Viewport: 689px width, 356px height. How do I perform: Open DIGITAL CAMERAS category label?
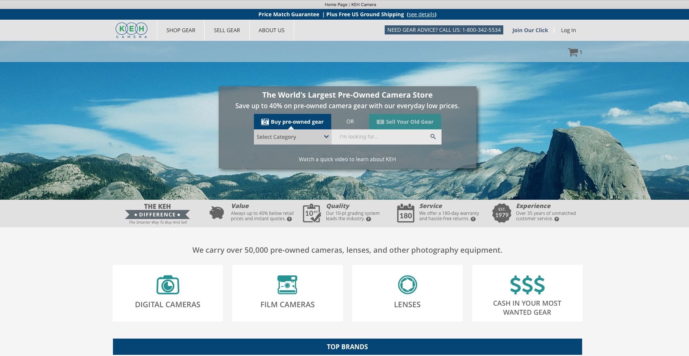[168, 305]
